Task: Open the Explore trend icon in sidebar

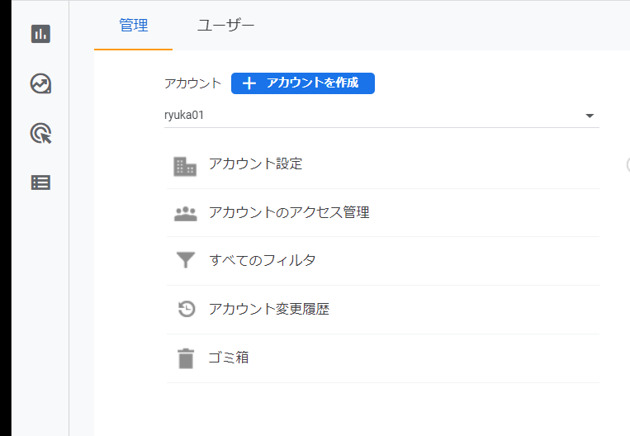Action: 40,83
